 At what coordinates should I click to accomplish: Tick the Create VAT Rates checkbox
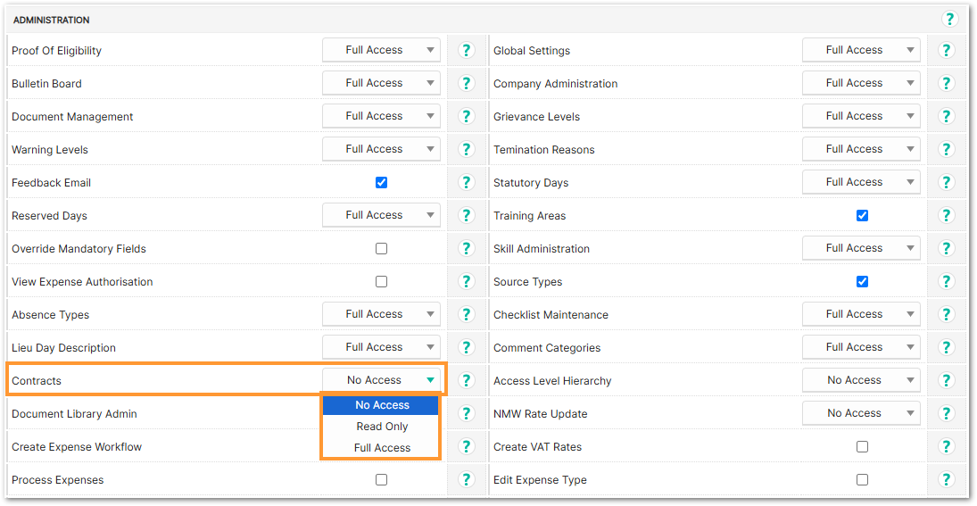point(862,447)
